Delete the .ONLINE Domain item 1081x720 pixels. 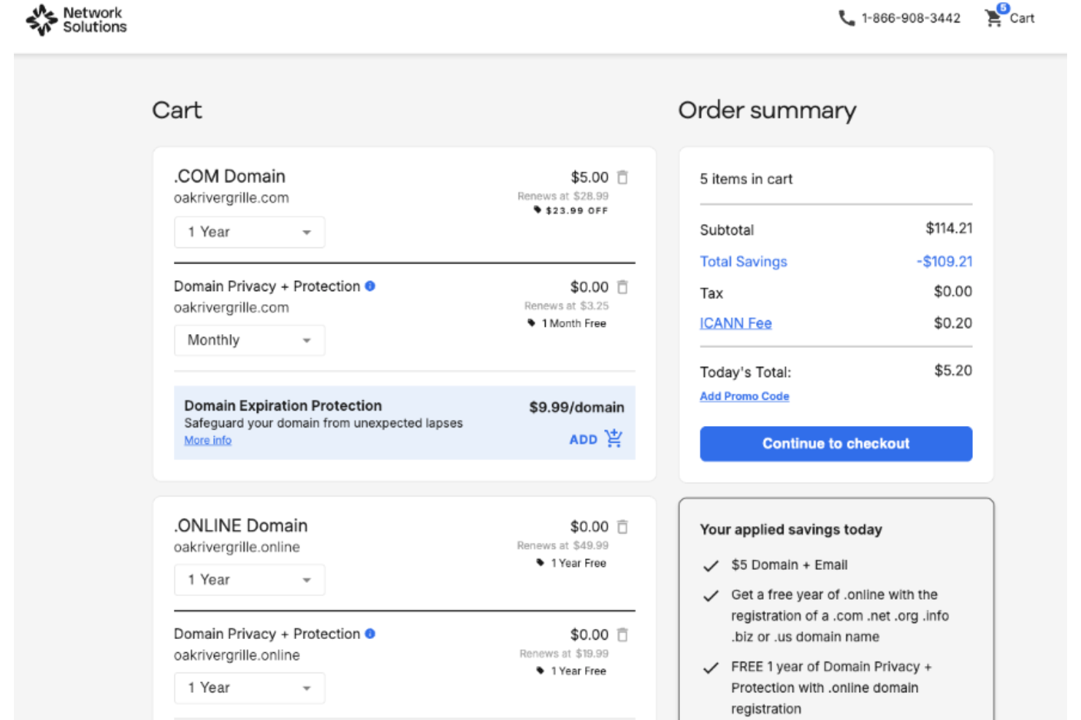622,526
